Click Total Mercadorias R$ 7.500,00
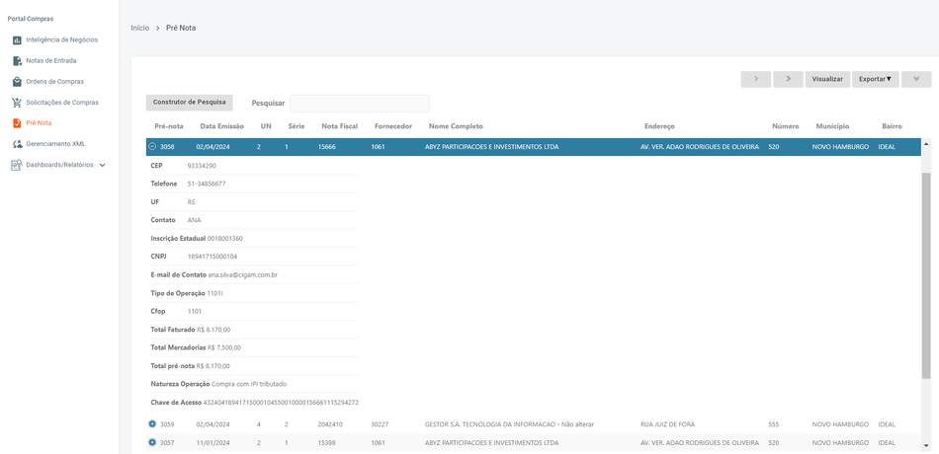939x454 pixels. pyautogui.click(x=224, y=347)
